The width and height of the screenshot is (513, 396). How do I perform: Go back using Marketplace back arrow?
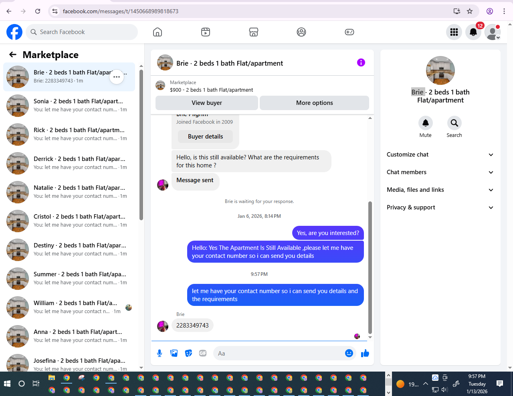point(13,54)
